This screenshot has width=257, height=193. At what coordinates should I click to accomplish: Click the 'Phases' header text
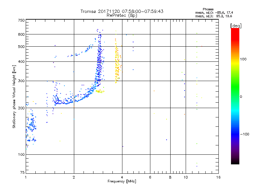click(208, 9)
